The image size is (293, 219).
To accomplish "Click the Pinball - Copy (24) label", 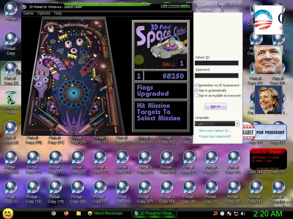I will [x=78, y=140].
